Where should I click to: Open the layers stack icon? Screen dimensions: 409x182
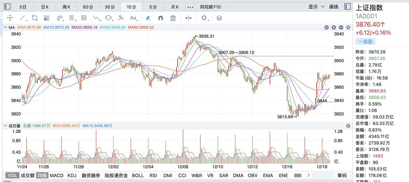pyautogui.click(x=219, y=18)
